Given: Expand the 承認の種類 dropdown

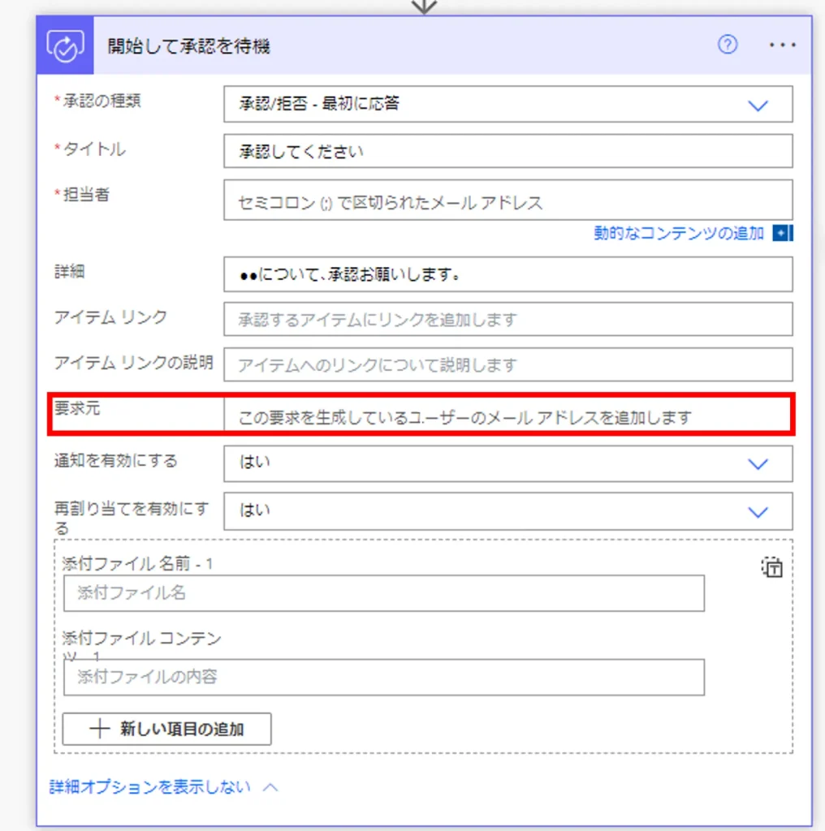Looking at the screenshot, I should [757, 105].
